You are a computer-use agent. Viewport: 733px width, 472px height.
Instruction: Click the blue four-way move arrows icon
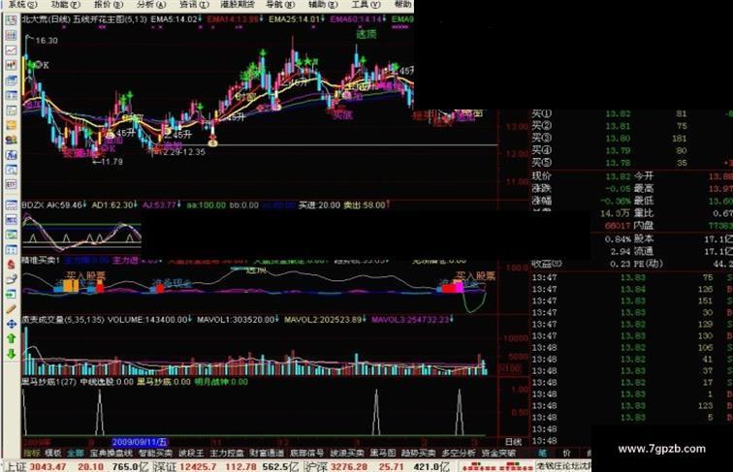pos(12,324)
